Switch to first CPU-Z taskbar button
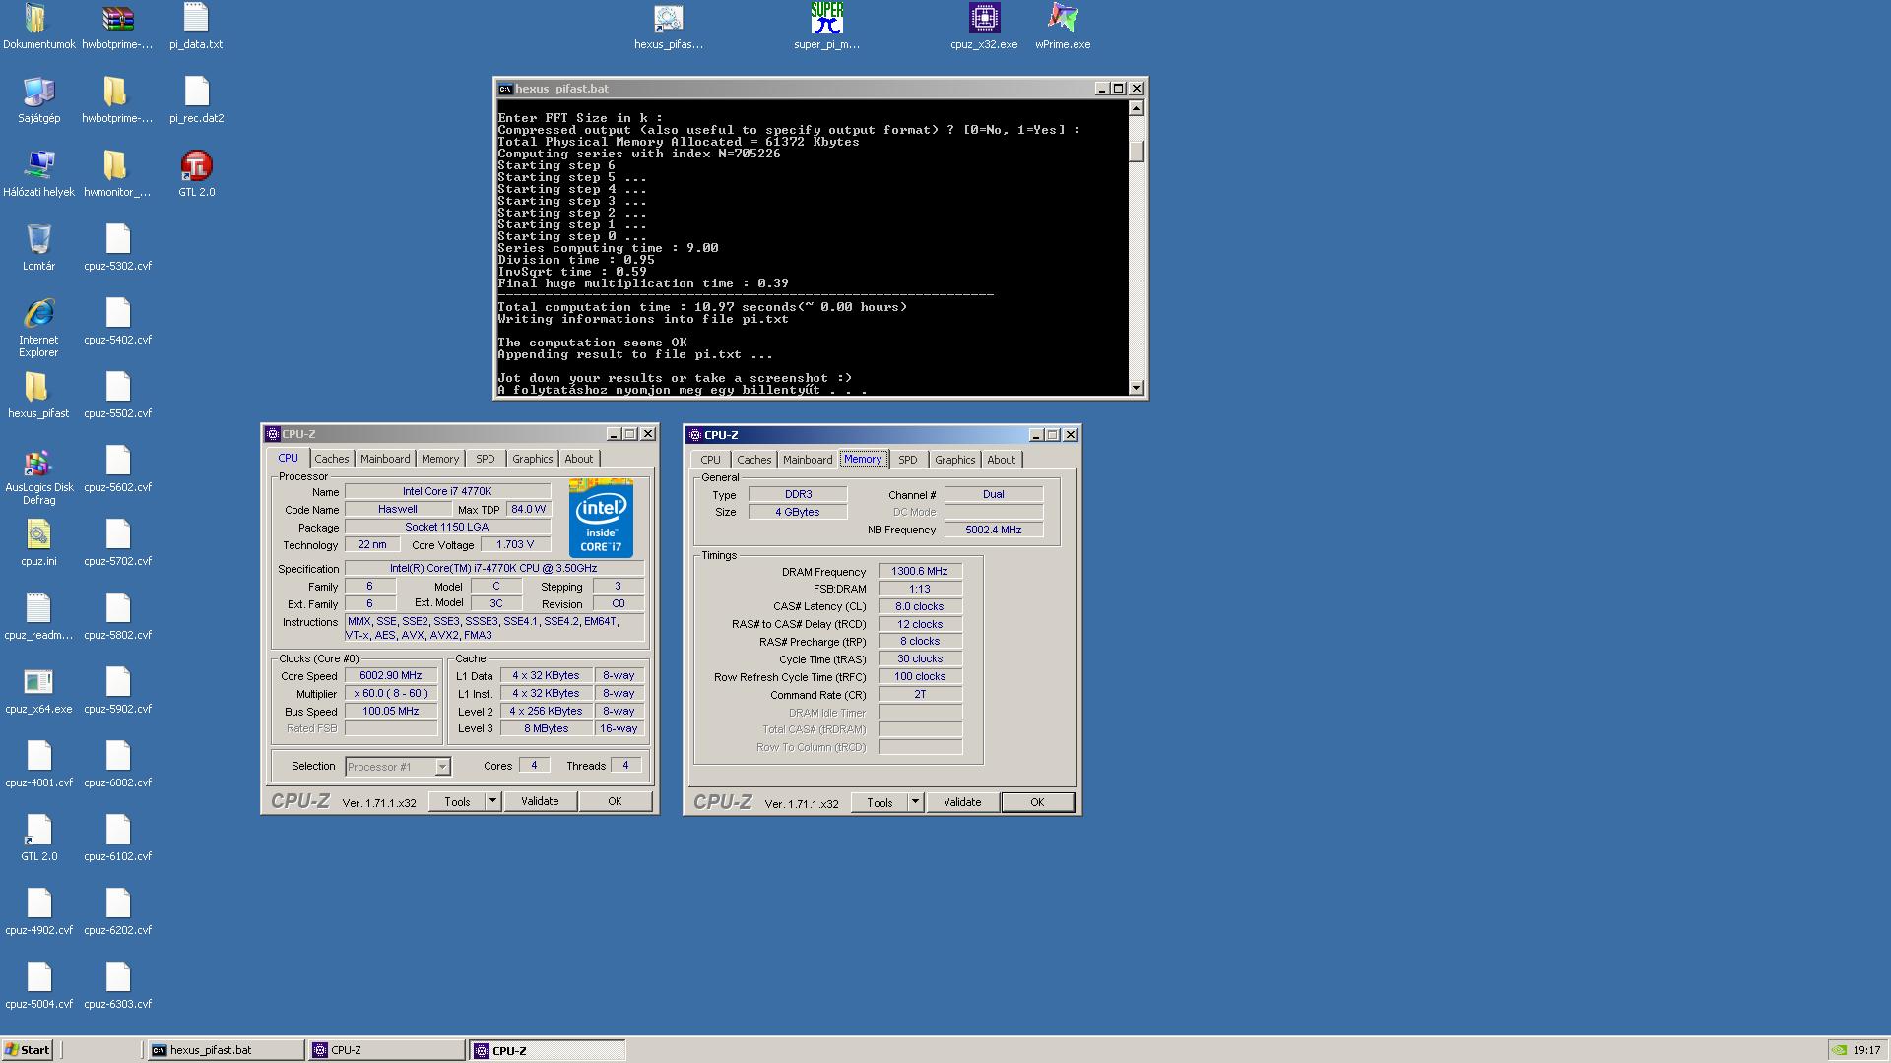Image resolution: width=1891 pixels, height=1063 pixels. coord(387,1050)
